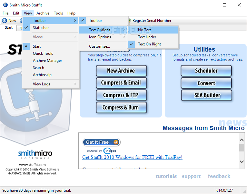247x194 pixels.
Task: Open the Help menu
Action: [71, 13]
